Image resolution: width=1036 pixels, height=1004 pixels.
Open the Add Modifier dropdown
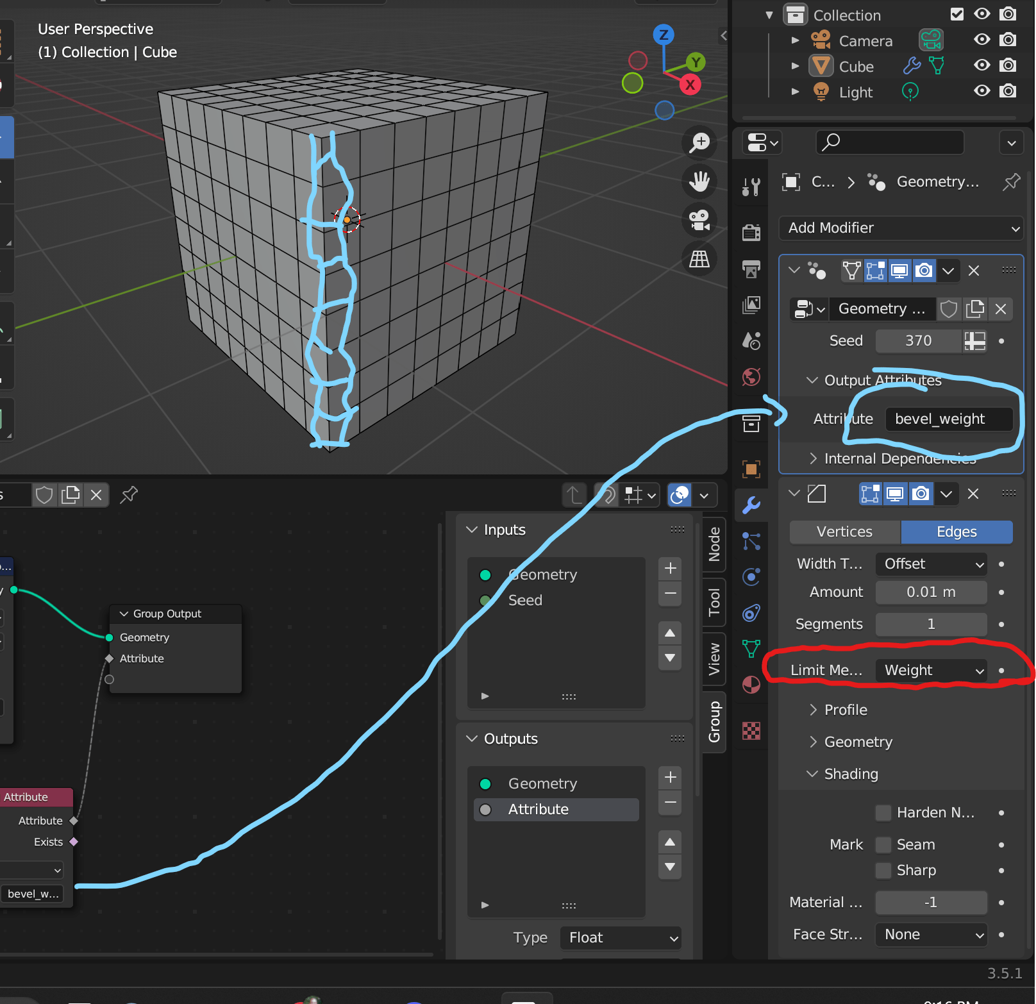pyautogui.click(x=900, y=228)
